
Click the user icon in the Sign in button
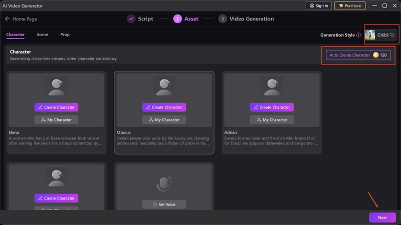click(x=312, y=5)
